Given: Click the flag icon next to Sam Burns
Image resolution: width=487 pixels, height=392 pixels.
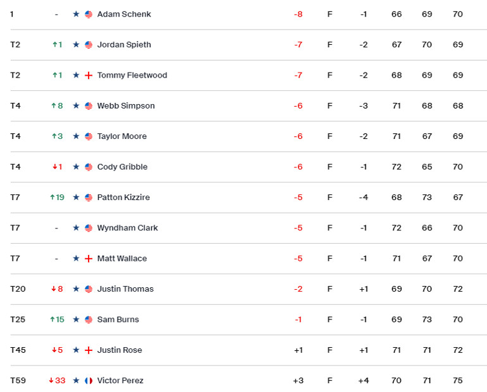Looking at the screenshot, I should pos(89,319).
